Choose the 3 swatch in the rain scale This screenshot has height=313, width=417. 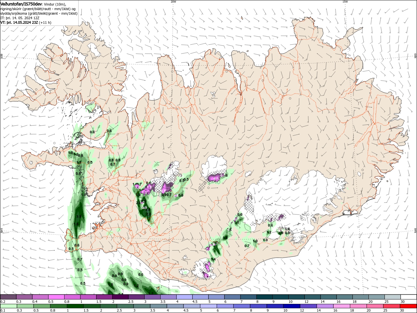pos(142,306)
